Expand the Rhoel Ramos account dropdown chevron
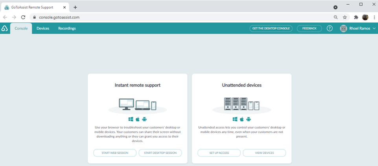This screenshot has height=166, width=378. point(374,28)
